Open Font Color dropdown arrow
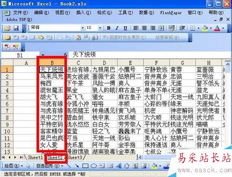This screenshot has height=177, width=232. click(x=223, y=28)
